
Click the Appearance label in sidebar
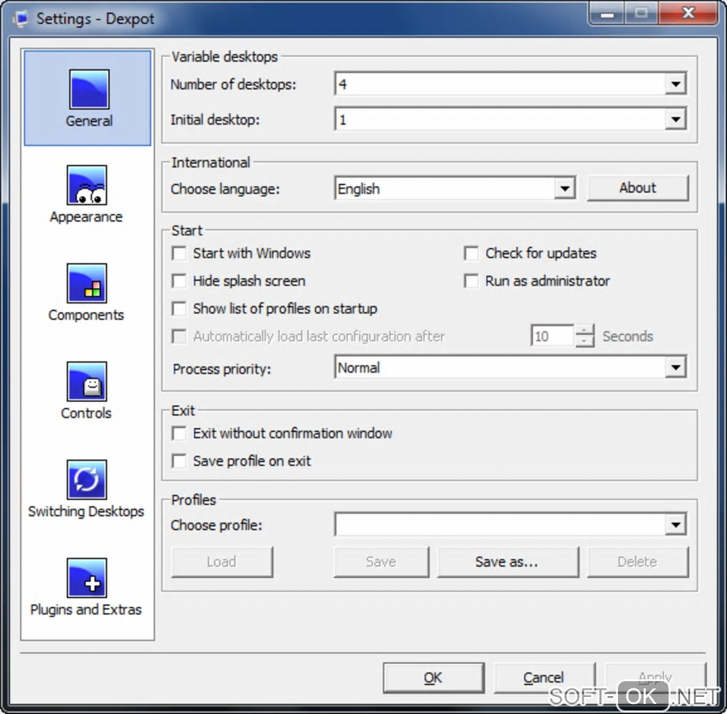[x=86, y=217]
